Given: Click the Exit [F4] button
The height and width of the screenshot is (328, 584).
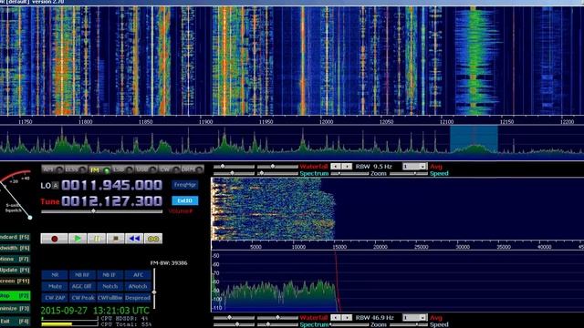Looking at the screenshot, I should pos(15,321).
